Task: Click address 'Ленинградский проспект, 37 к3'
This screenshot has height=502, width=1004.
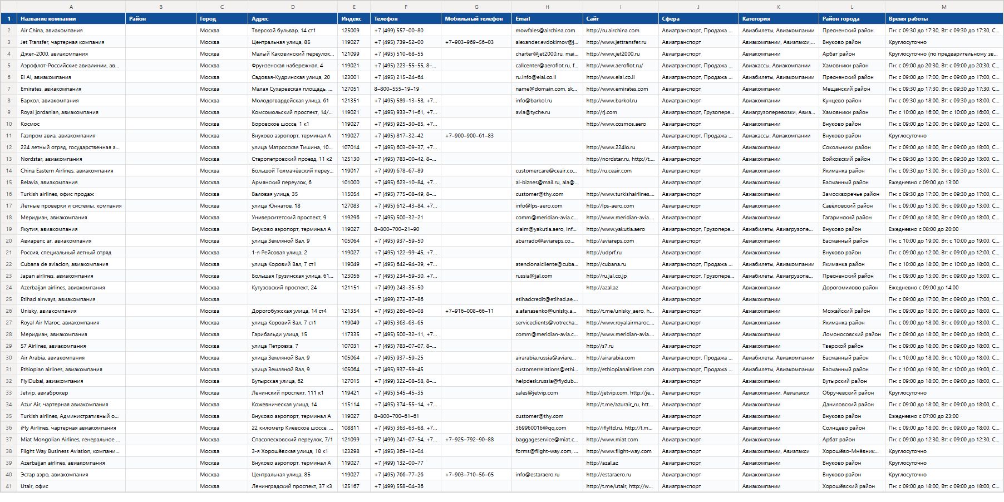Action: click(293, 486)
